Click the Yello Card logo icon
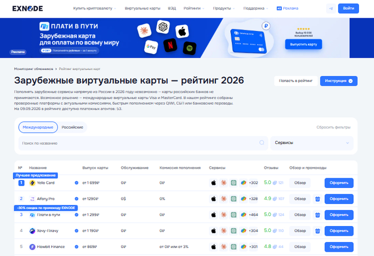374x256 pixels. click(32, 183)
